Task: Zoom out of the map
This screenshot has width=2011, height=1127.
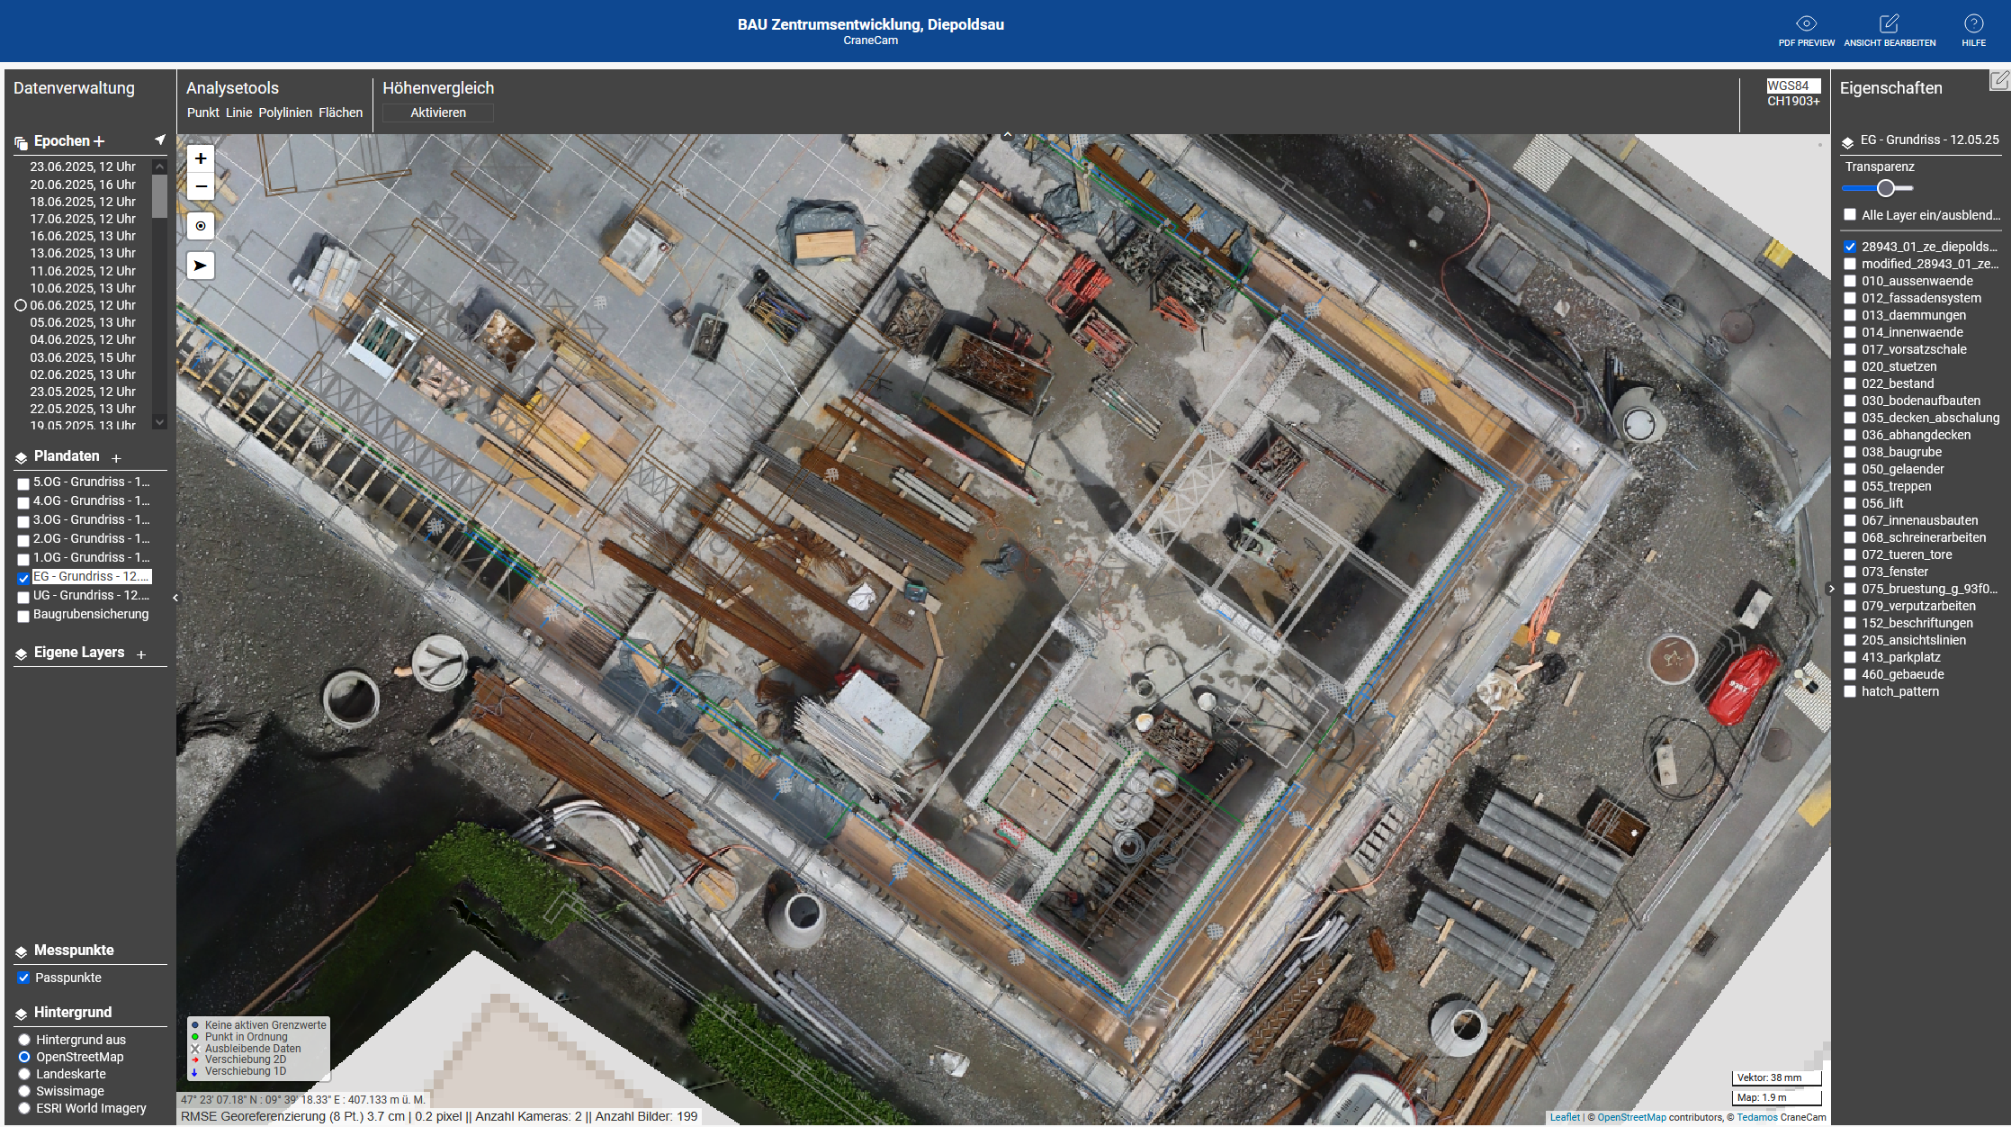Action: click(201, 187)
